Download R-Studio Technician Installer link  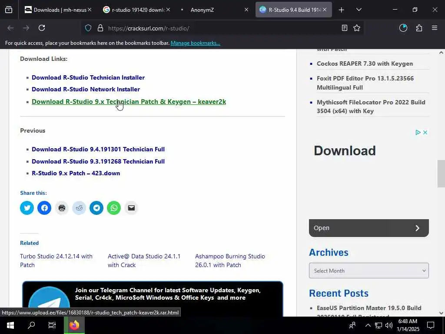tap(88, 77)
